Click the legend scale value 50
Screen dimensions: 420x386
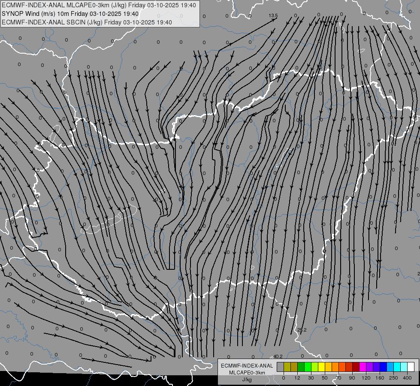(325, 378)
